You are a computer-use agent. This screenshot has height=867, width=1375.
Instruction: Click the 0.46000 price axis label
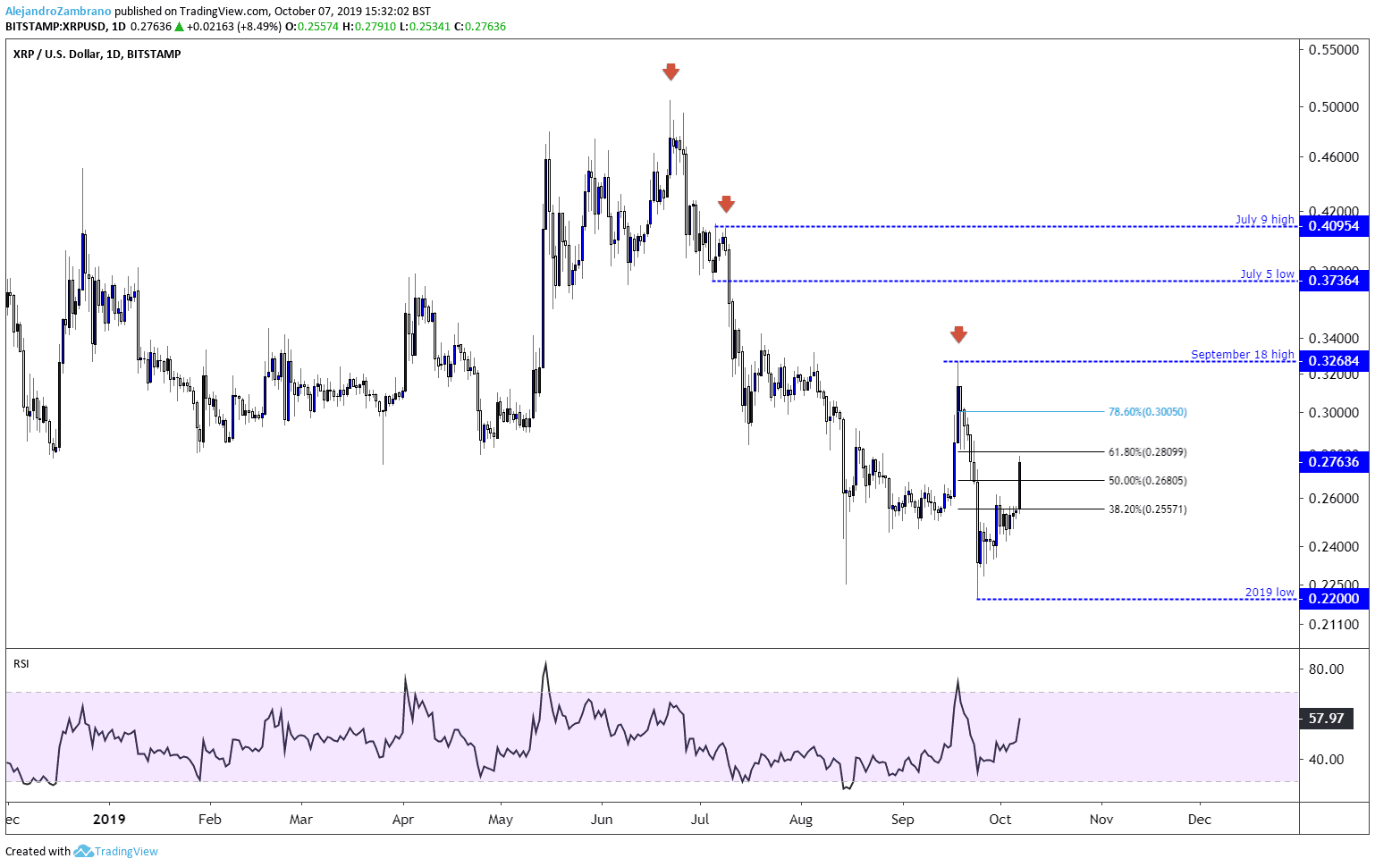[1334, 157]
